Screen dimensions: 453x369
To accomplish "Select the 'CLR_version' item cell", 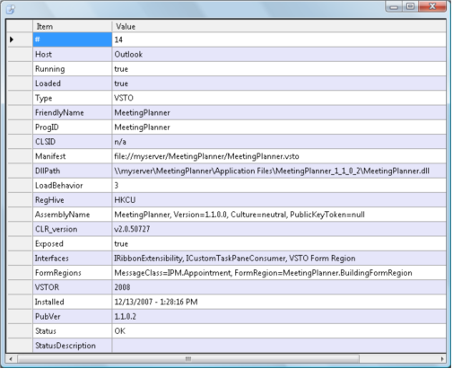I will (73, 229).
